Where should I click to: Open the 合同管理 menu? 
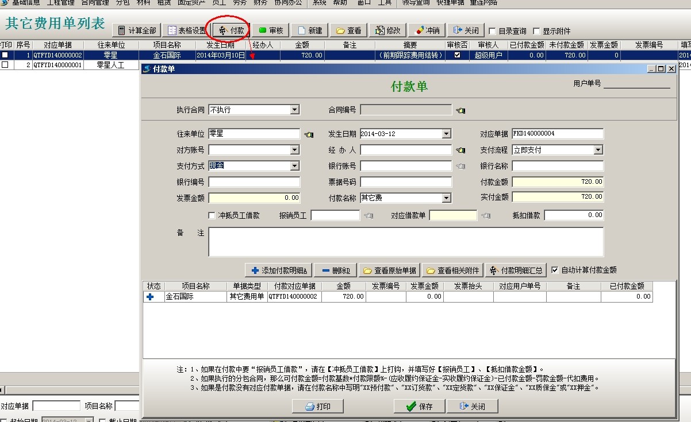[95, 2]
